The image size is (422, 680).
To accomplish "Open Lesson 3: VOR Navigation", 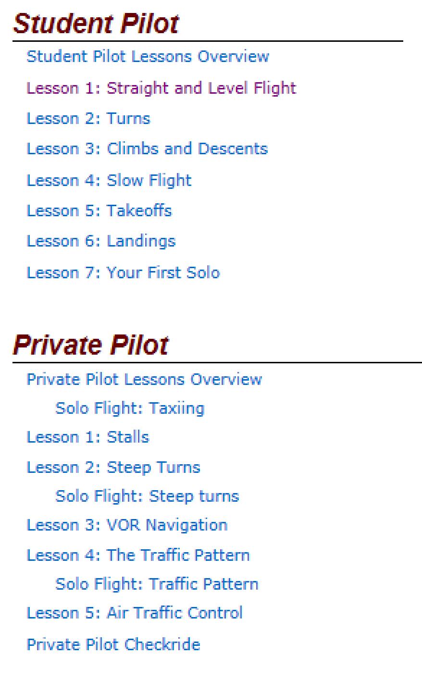I will (127, 525).
